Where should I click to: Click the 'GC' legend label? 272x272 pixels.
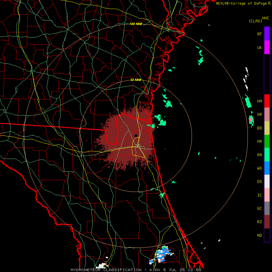point(260,209)
